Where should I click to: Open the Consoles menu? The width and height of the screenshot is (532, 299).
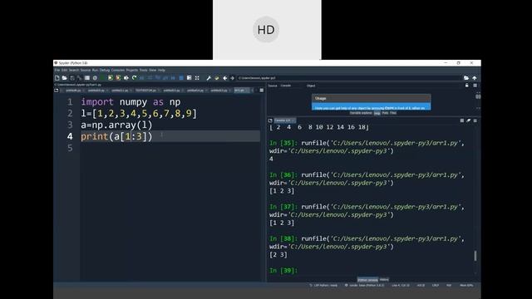[x=118, y=70]
